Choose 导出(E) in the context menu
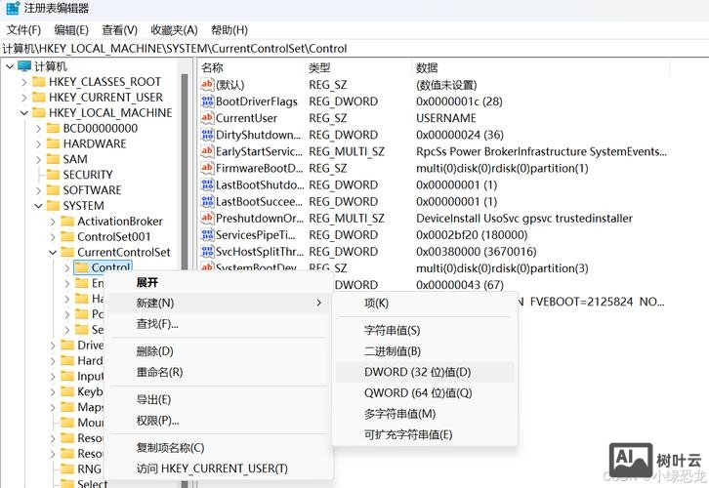The width and height of the screenshot is (709, 488). pos(219,399)
